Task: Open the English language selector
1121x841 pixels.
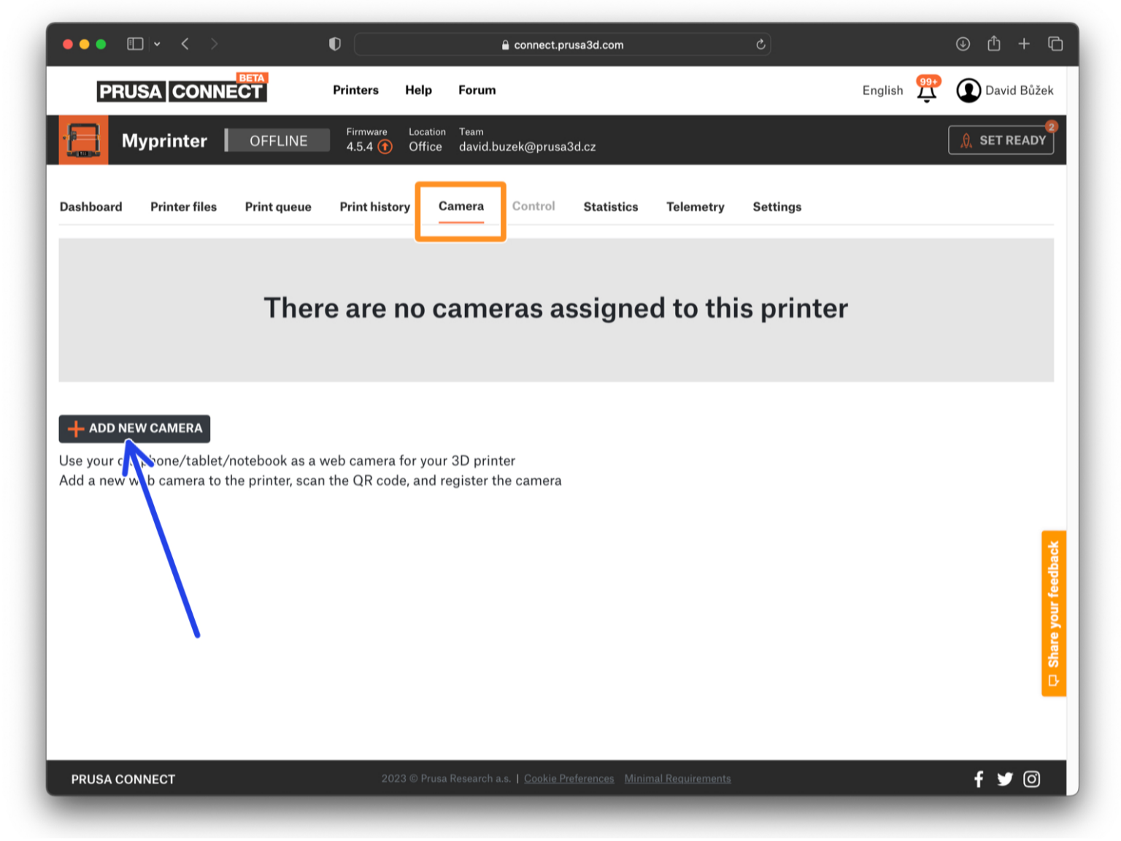Action: (x=882, y=90)
